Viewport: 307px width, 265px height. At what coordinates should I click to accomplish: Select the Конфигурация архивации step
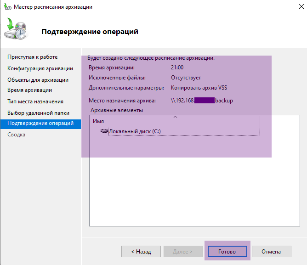(40, 68)
